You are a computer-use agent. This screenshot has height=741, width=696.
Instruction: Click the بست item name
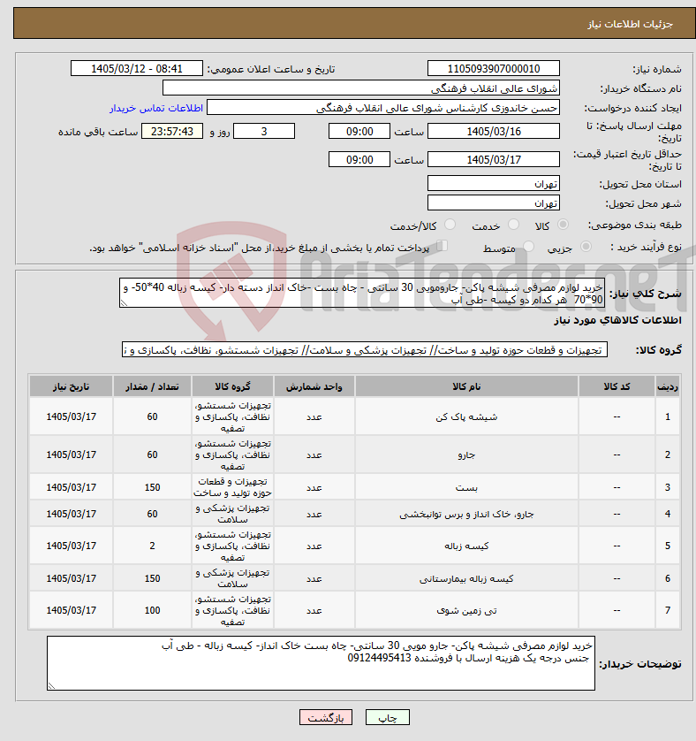pos(466,487)
